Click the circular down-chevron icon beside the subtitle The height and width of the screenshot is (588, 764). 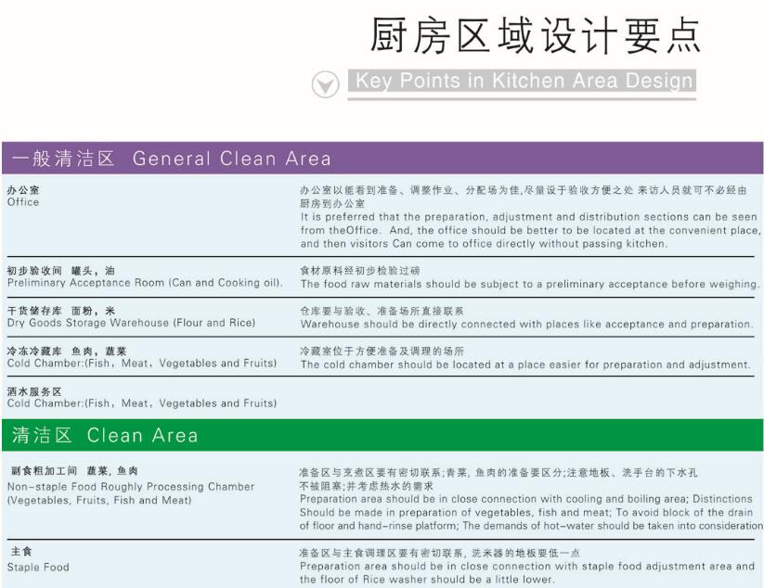[x=325, y=84]
